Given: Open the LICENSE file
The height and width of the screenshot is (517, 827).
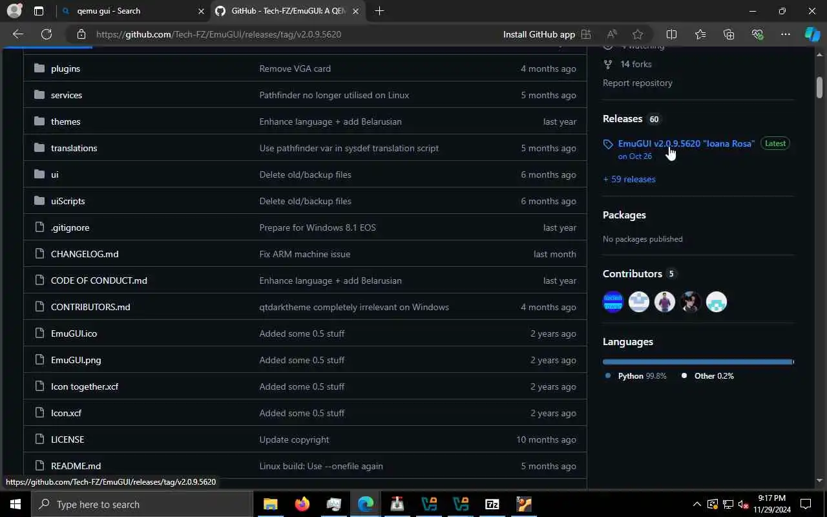Looking at the screenshot, I should (x=67, y=439).
